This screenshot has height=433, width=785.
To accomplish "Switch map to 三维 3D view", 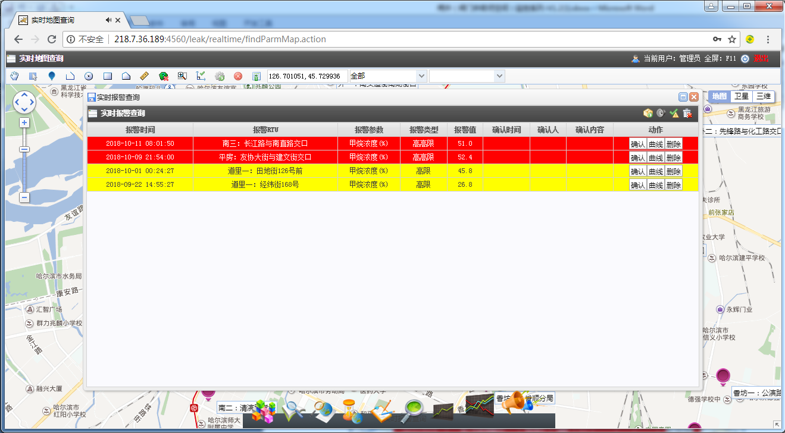I will click(763, 96).
